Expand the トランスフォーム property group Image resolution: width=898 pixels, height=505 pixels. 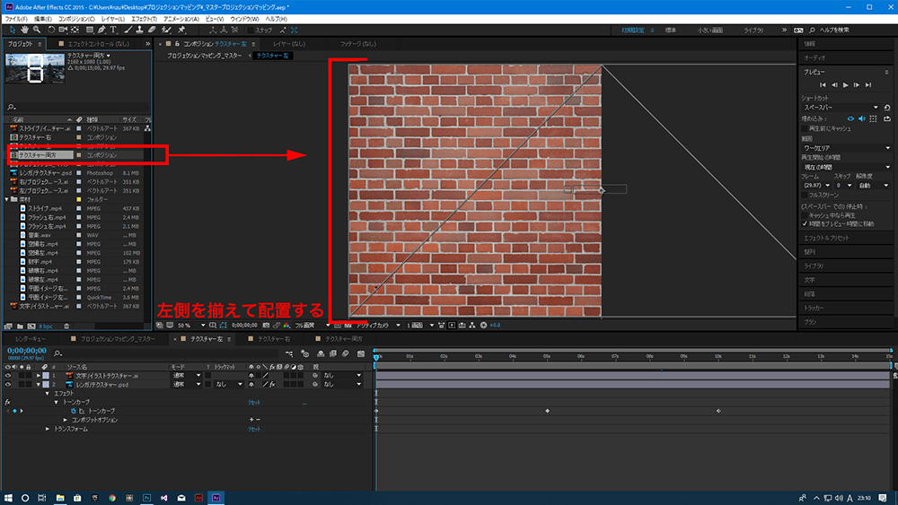point(48,430)
